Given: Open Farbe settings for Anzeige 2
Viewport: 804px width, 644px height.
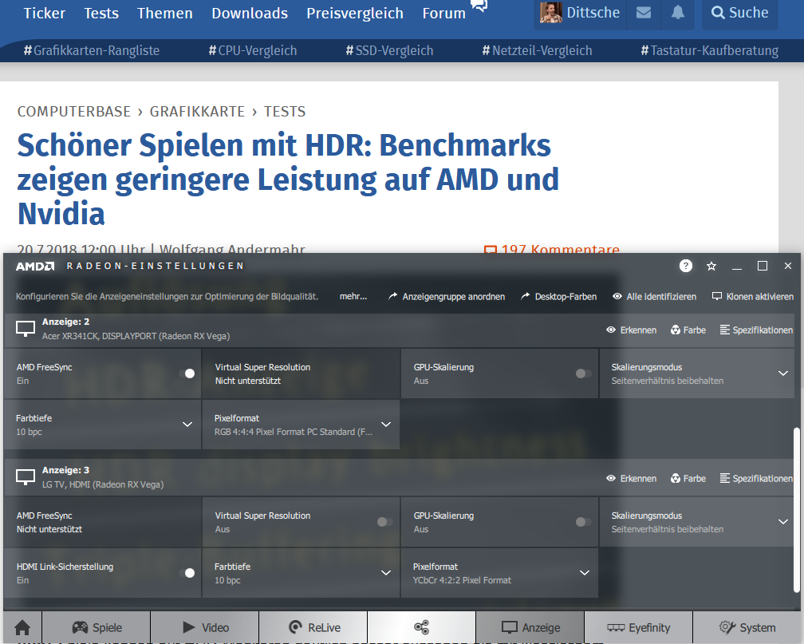Looking at the screenshot, I should click(x=688, y=330).
